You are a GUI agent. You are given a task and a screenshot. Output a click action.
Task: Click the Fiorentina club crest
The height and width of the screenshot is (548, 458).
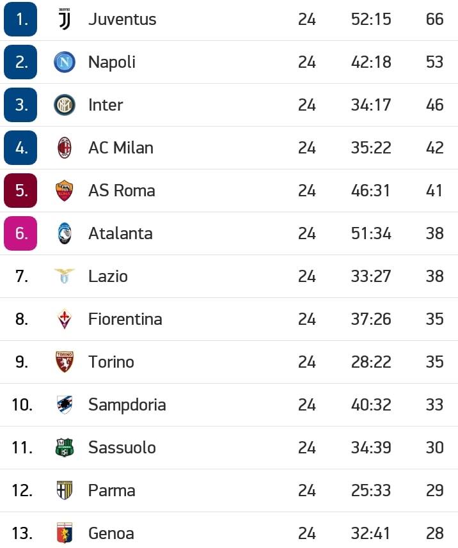(x=65, y=318)
